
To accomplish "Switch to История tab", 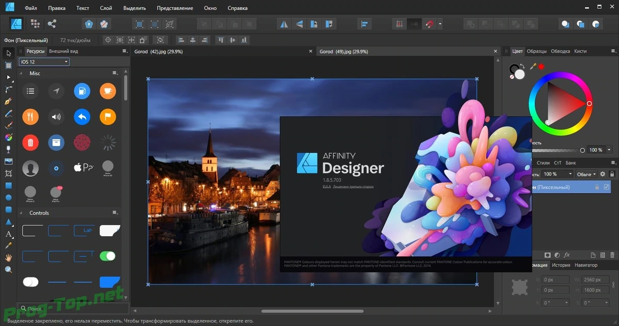I will click(561, 265).
